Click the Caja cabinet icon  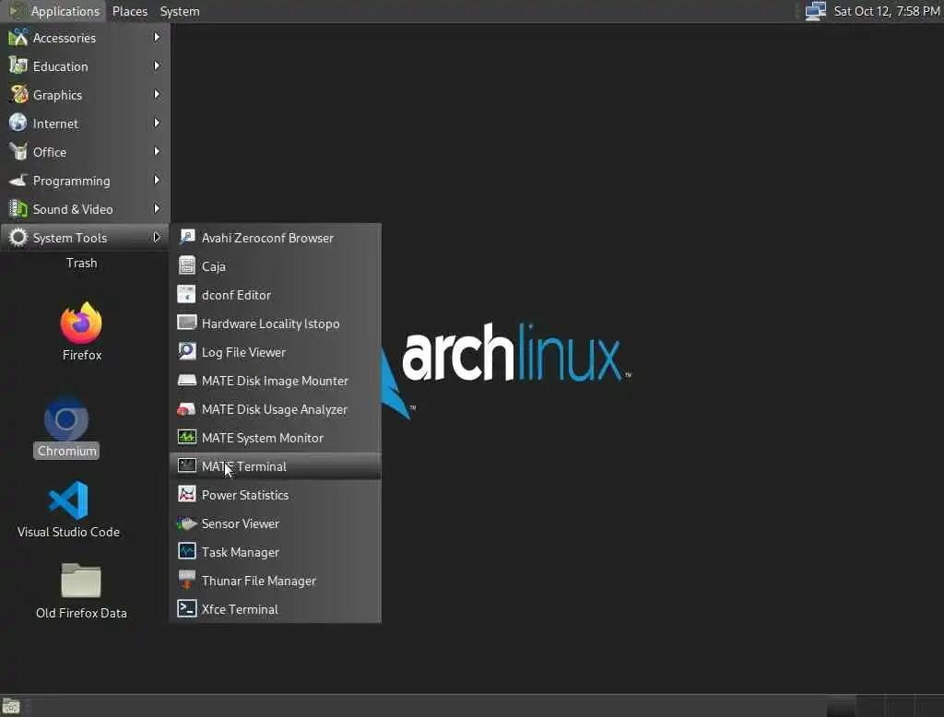coord(186,265)
